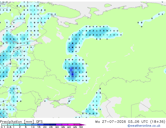The width and height of the screenshot is (166, 128).
Task: Click the '13' precipitation value on the map
Action: (73, 68)
